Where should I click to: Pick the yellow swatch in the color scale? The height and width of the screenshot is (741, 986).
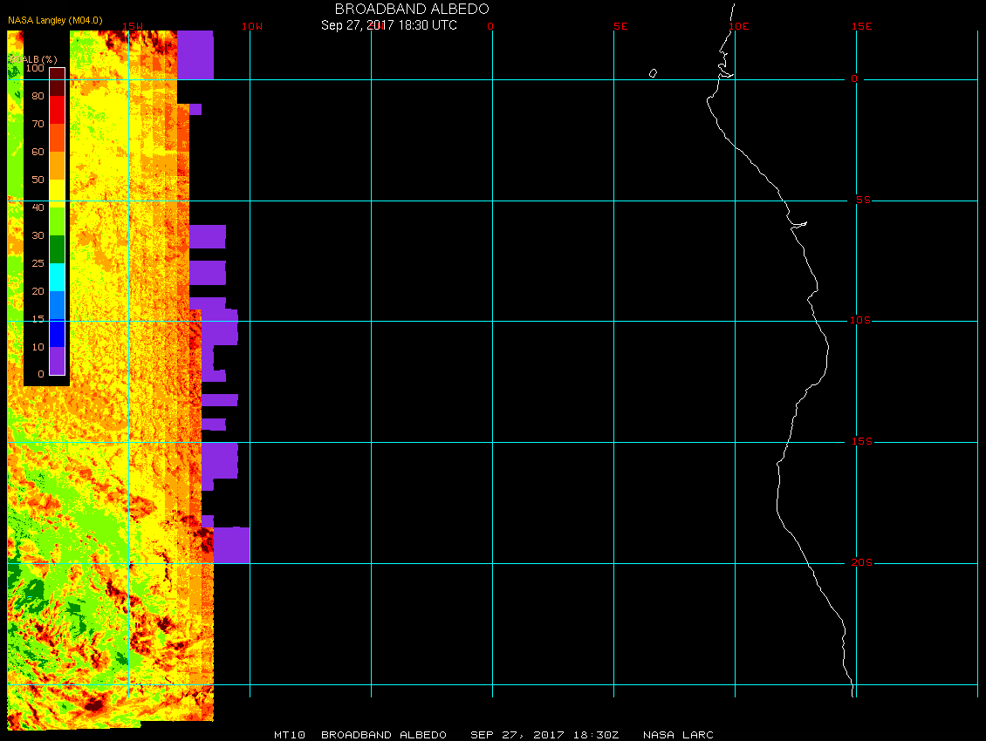point(57,194)
